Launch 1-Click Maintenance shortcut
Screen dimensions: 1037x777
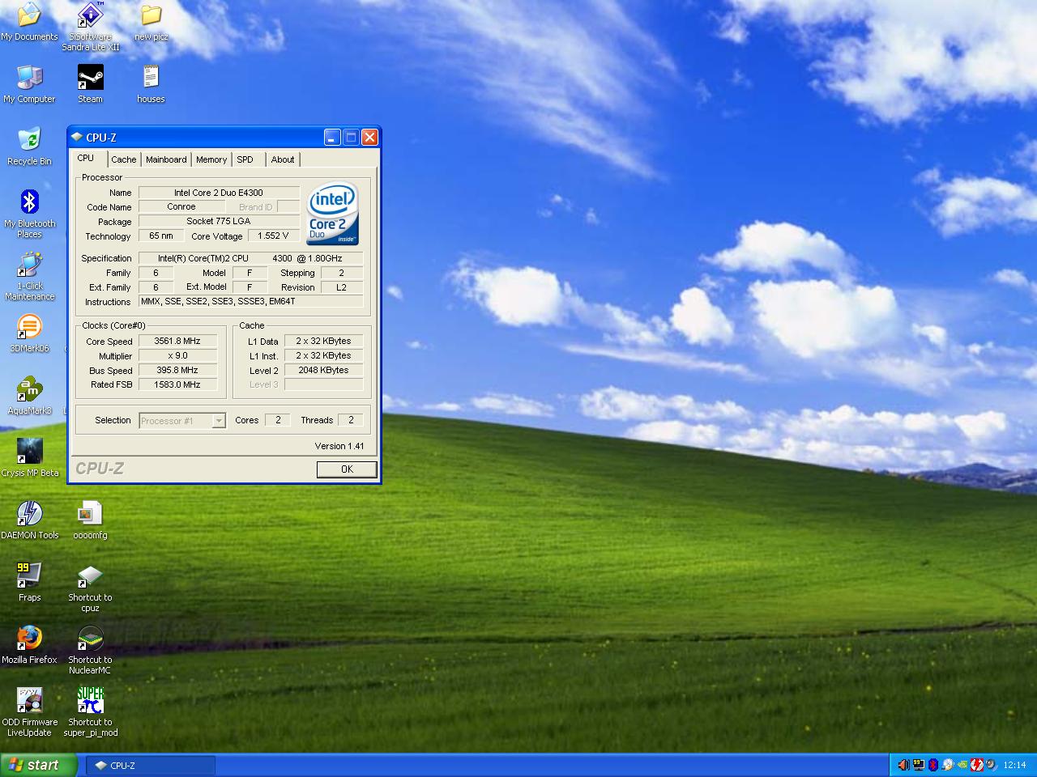[x=29, y=276]
